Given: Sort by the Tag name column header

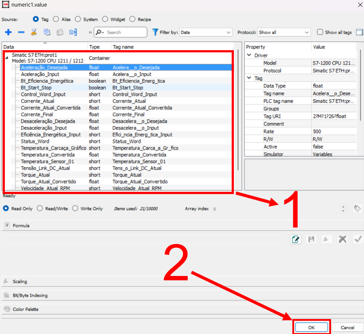Looking at the screenshot, I should tap(123, 47).
